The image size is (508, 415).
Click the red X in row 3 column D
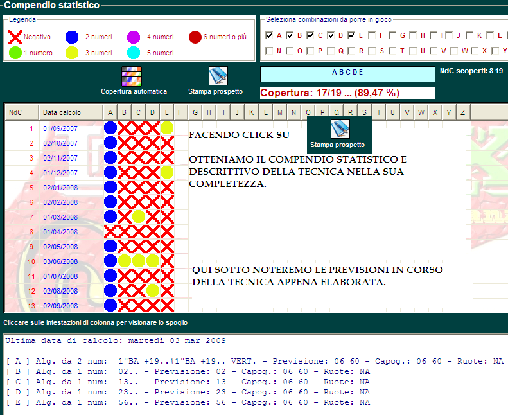point(153,158)
